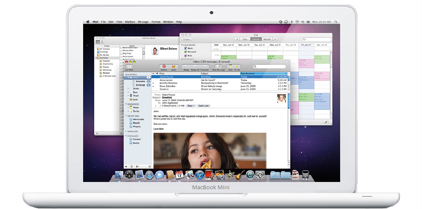Click Quick Look for attachments
Viewport: 422px width, 209px height.
(x=203, y=106)
